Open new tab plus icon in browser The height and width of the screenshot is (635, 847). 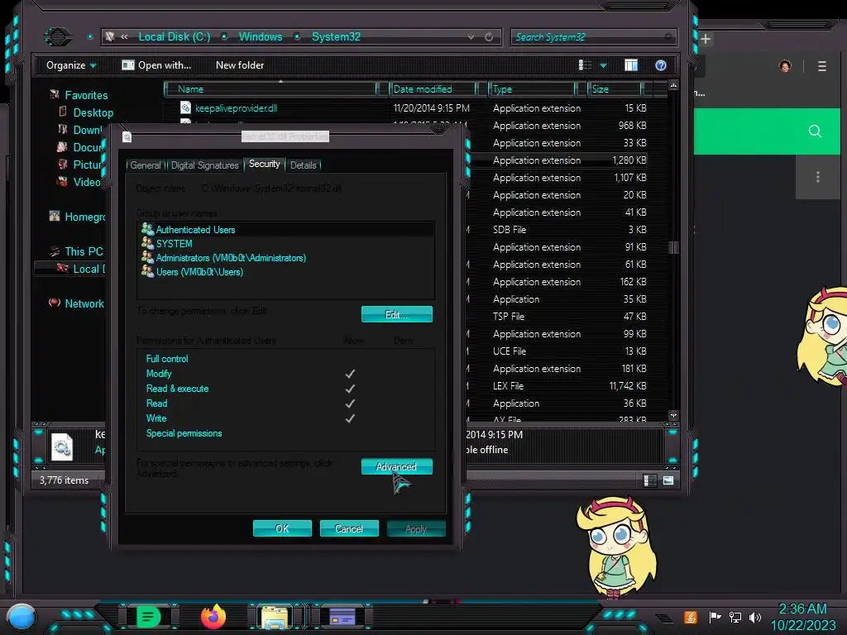pyautogui.click(x=706, y=39)
